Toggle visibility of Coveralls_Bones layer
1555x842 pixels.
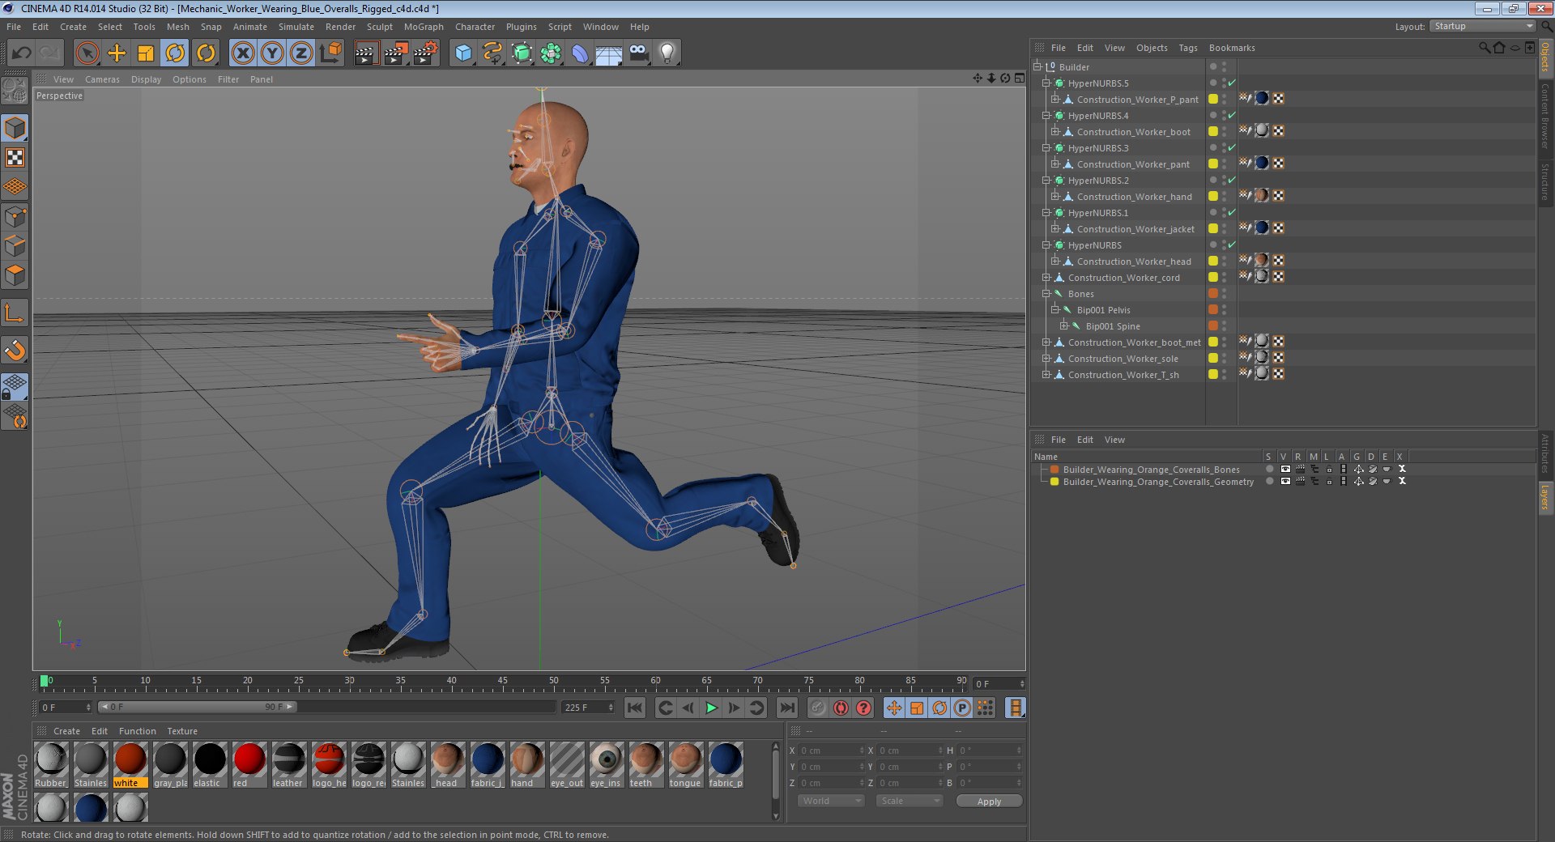click(1284, 470)
